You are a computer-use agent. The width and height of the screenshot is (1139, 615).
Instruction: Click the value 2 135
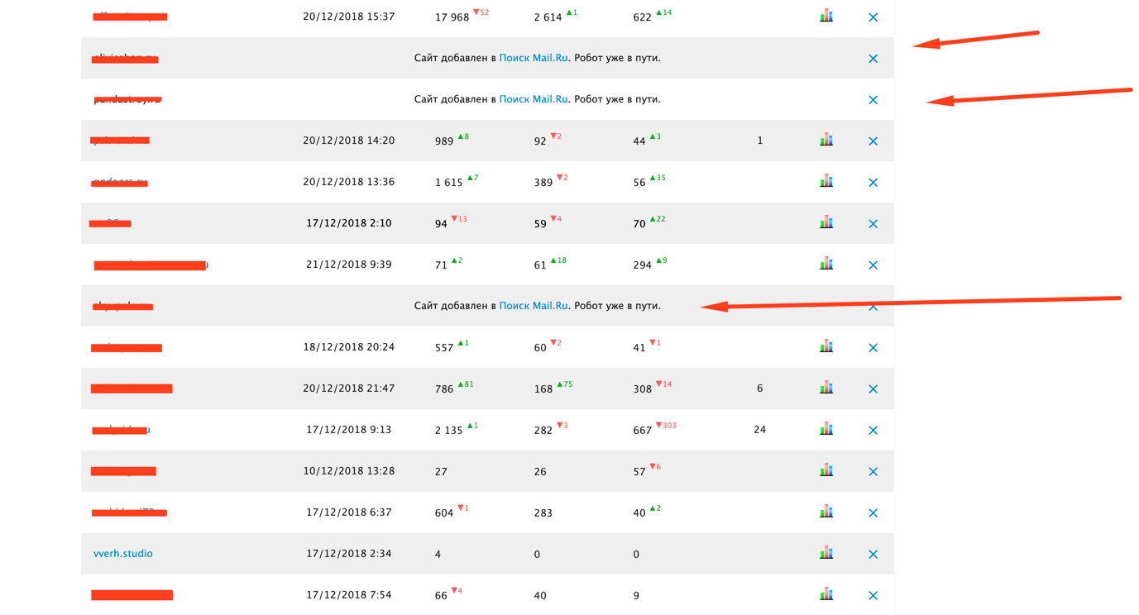(x=448, y=431)
